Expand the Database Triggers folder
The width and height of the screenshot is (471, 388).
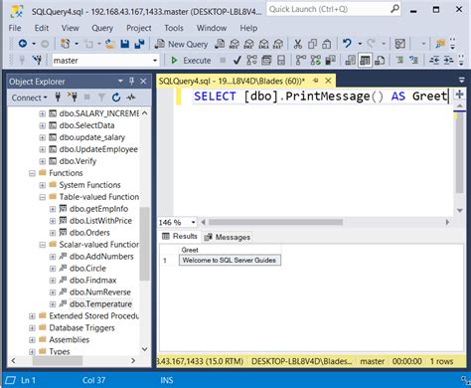click(x=32, y=328)
